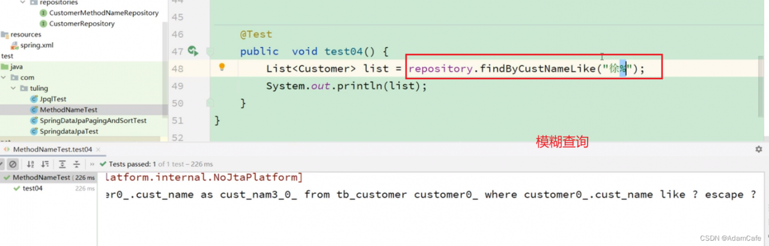
Task: Open CustomerMethodNameRepository interface in project tree
Action: coord(99,13)
